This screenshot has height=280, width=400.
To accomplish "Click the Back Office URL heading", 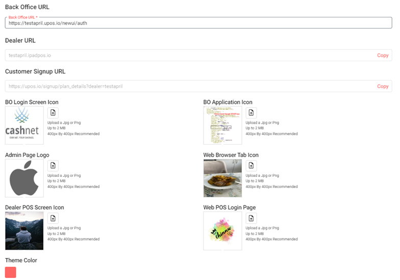I will point(27,7).
